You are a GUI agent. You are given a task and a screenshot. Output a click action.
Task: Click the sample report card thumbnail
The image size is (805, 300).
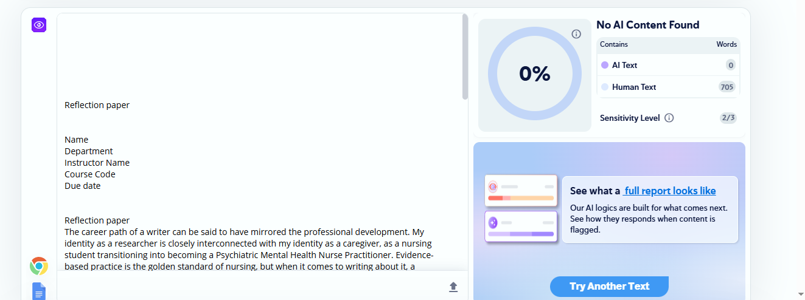pos(521,208)
